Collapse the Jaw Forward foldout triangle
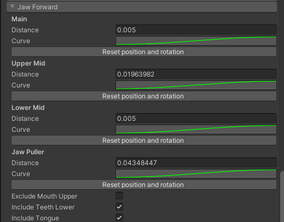Screen dimensions: 284x222 pos(12,7)
